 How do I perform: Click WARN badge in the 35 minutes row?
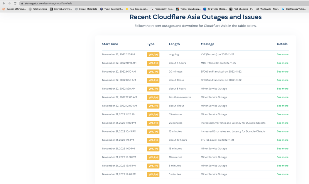click(x=153, y=114)
